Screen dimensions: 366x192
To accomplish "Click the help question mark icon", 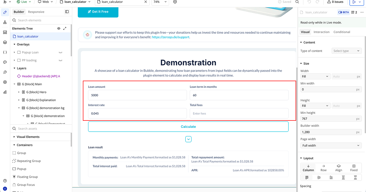I will coord(5,181).
